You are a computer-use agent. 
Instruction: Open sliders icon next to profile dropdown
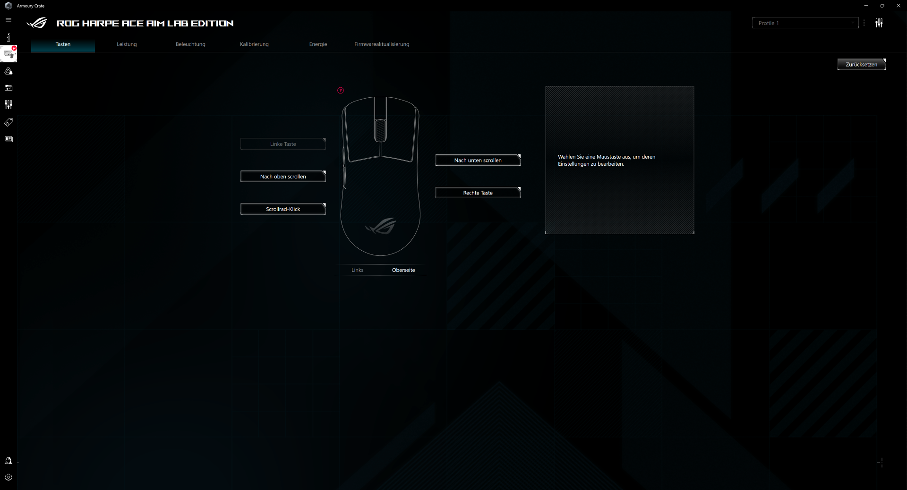879,23
